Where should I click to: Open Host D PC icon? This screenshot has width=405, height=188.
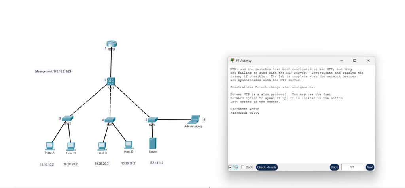(128, 145)
